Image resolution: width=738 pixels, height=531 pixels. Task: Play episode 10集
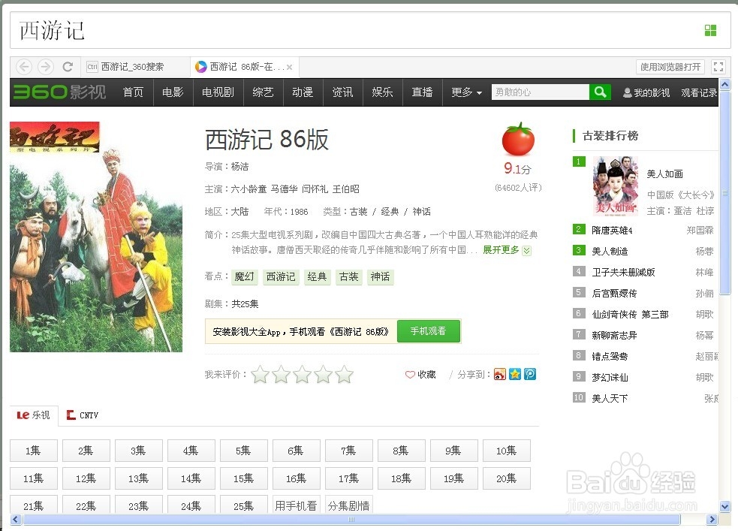pos(507,451)
